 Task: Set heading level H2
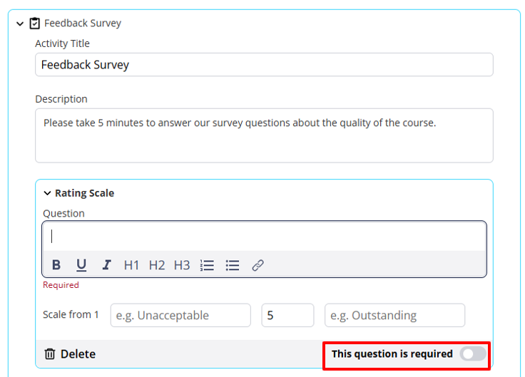[157, 265]
